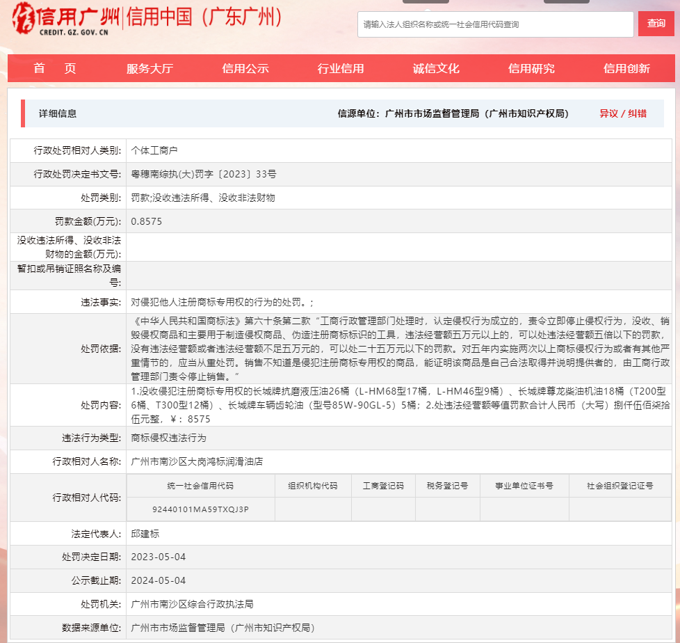Select 行业信用 in the navigation bar
Screen dimensions: 680x643
click(341, 68)
